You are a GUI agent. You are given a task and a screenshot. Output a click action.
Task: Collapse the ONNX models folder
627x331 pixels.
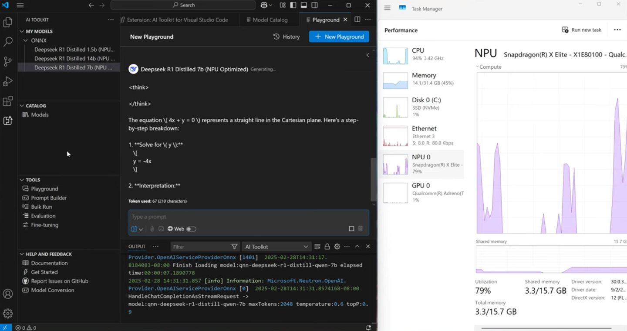[26, 40]
